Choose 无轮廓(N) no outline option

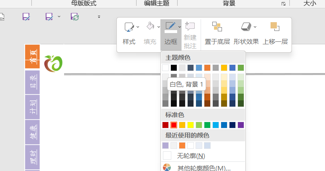pos(203,156)
